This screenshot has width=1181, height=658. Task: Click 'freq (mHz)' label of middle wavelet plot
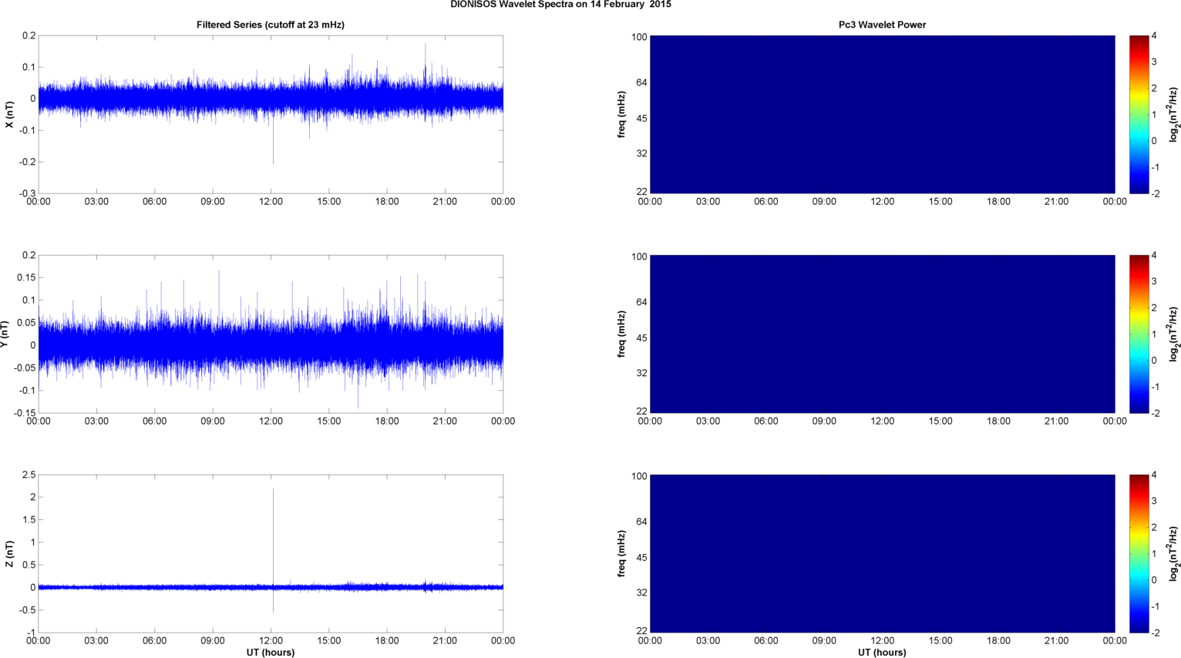coord(621,334)
